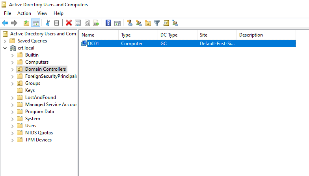Select the NTDS Quotas tree item

39,133
